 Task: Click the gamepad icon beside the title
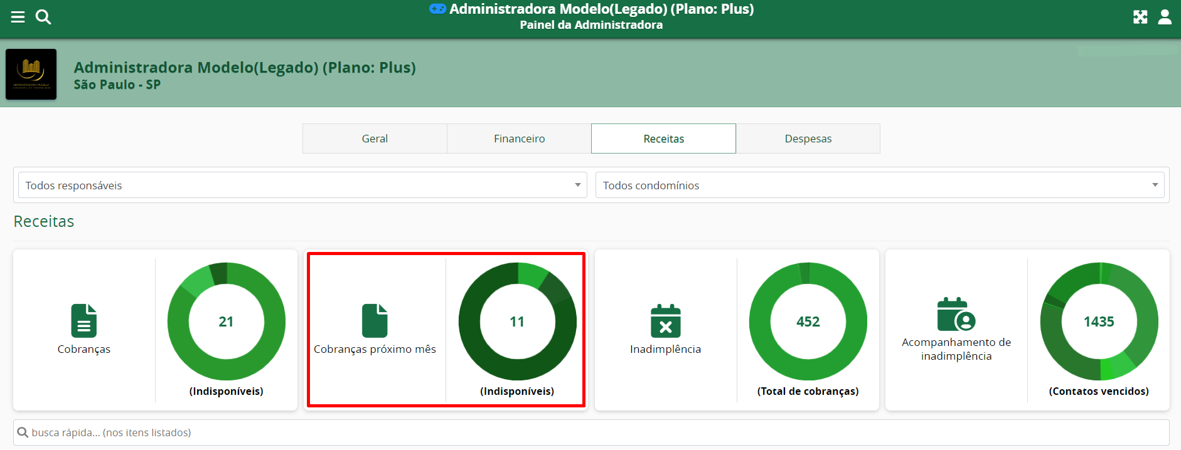(437, 9)
